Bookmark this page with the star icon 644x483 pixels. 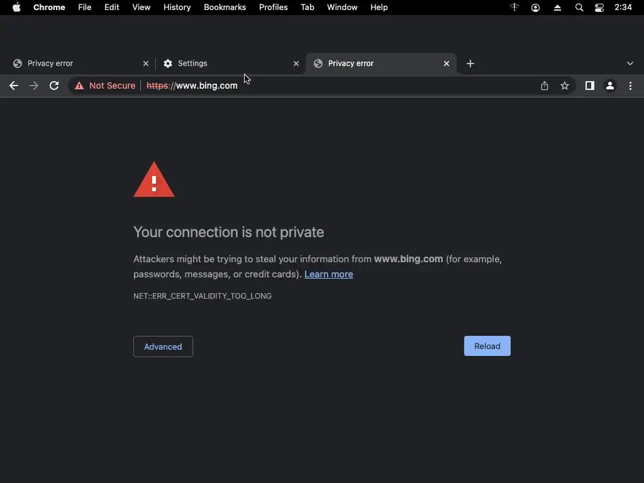pyautogui.click(x=565, y=86)
